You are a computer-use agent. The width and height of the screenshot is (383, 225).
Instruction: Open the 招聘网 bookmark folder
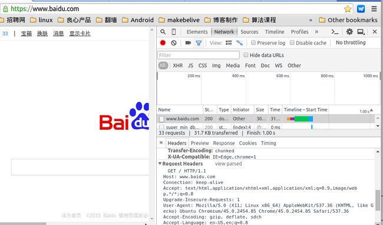tap(13, 20)
